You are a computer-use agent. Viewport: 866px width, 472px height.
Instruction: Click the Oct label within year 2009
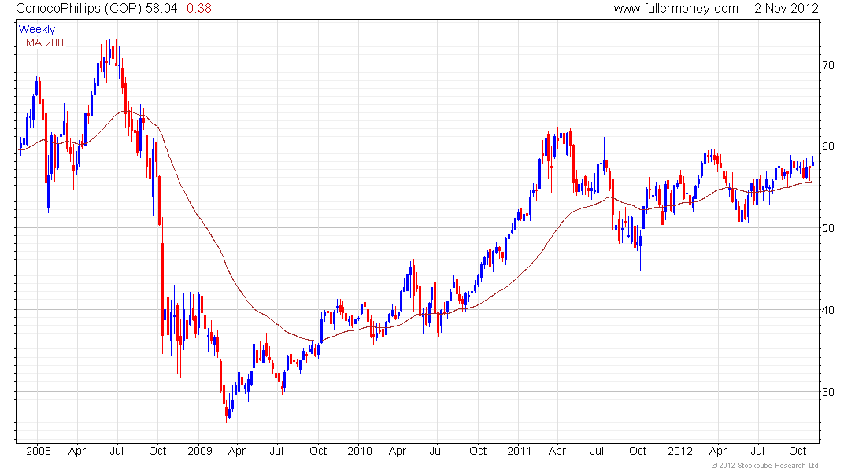(317, 451)
